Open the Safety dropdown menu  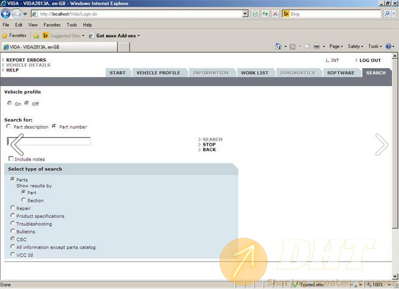point(356,46)
